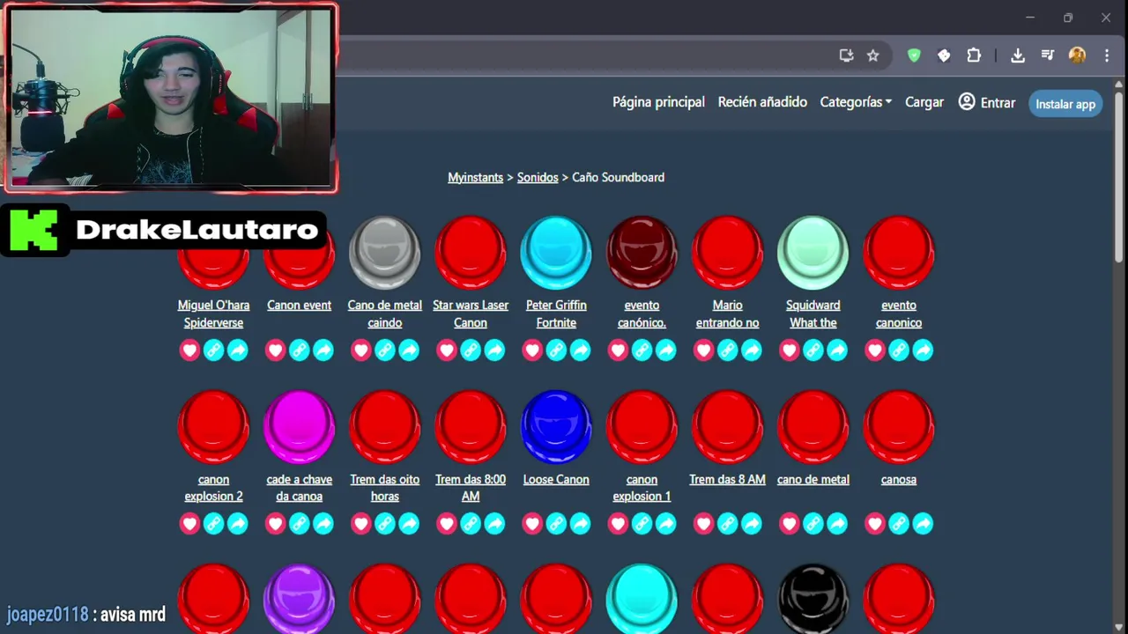Image resolution: width=1128 pixels, height=634 pixels.
Task: Copy link for cano de metal sound
Action: (813, 524)
